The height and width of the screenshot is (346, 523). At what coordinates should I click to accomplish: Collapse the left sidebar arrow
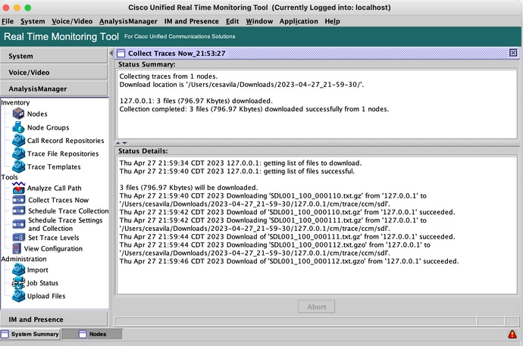111,53
